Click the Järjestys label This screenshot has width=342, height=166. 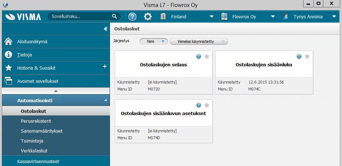coord(121,41)
